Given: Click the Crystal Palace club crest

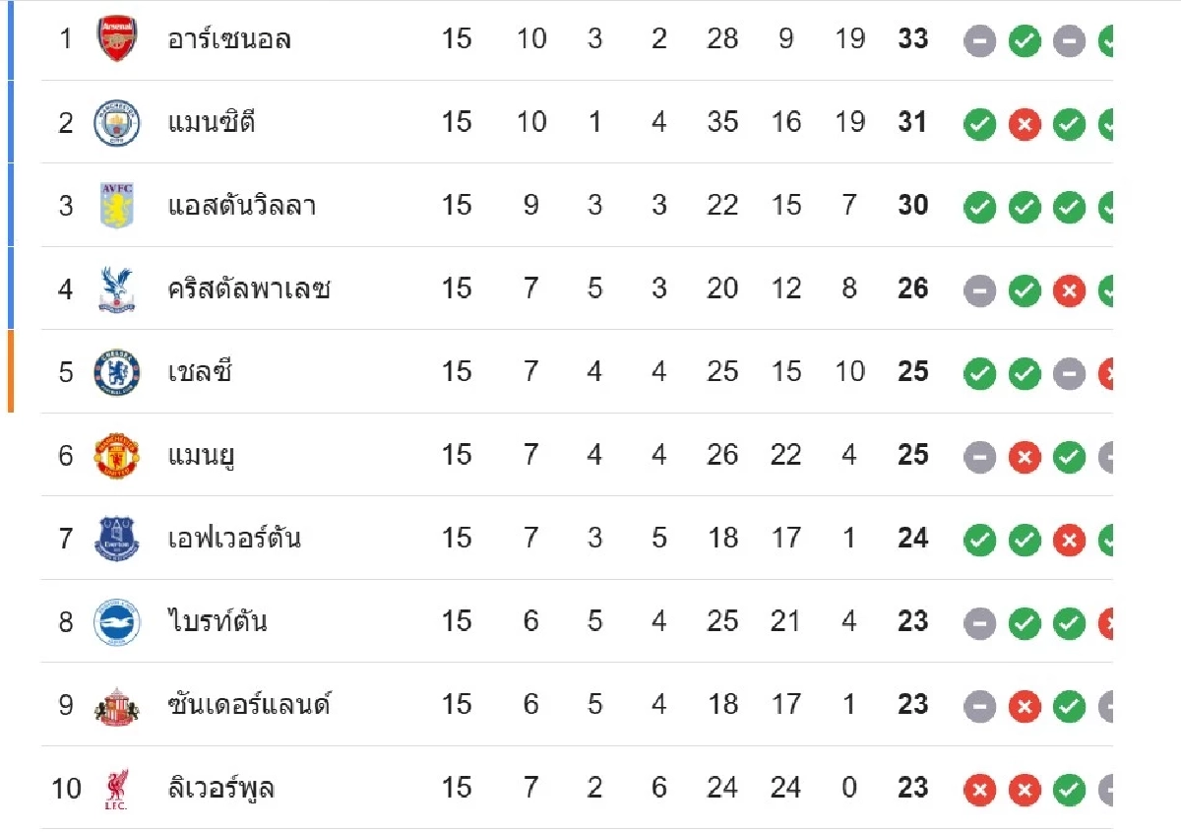Looking at the screenshot, I should coord(116,289).
